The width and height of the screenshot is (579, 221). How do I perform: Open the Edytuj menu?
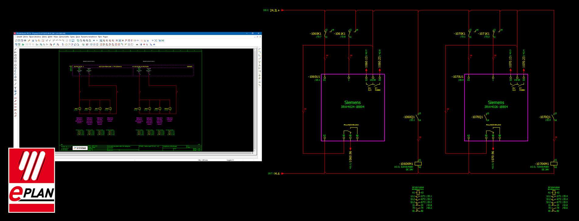click(44, 37)
